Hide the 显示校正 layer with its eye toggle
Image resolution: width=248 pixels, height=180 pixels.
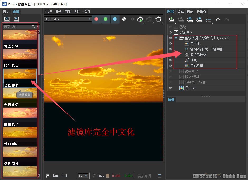170,32
